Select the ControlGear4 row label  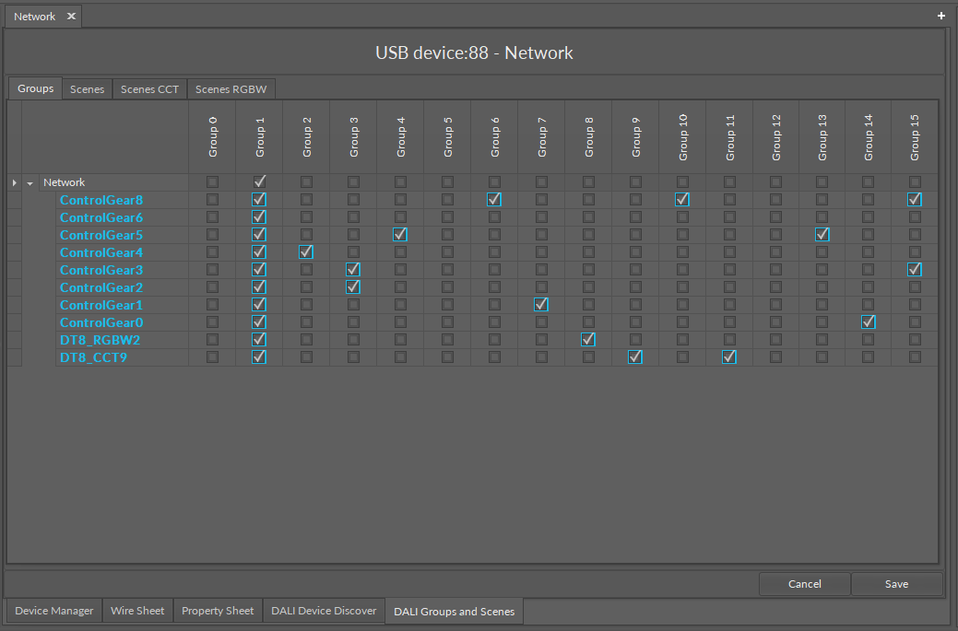pos(101,252)
